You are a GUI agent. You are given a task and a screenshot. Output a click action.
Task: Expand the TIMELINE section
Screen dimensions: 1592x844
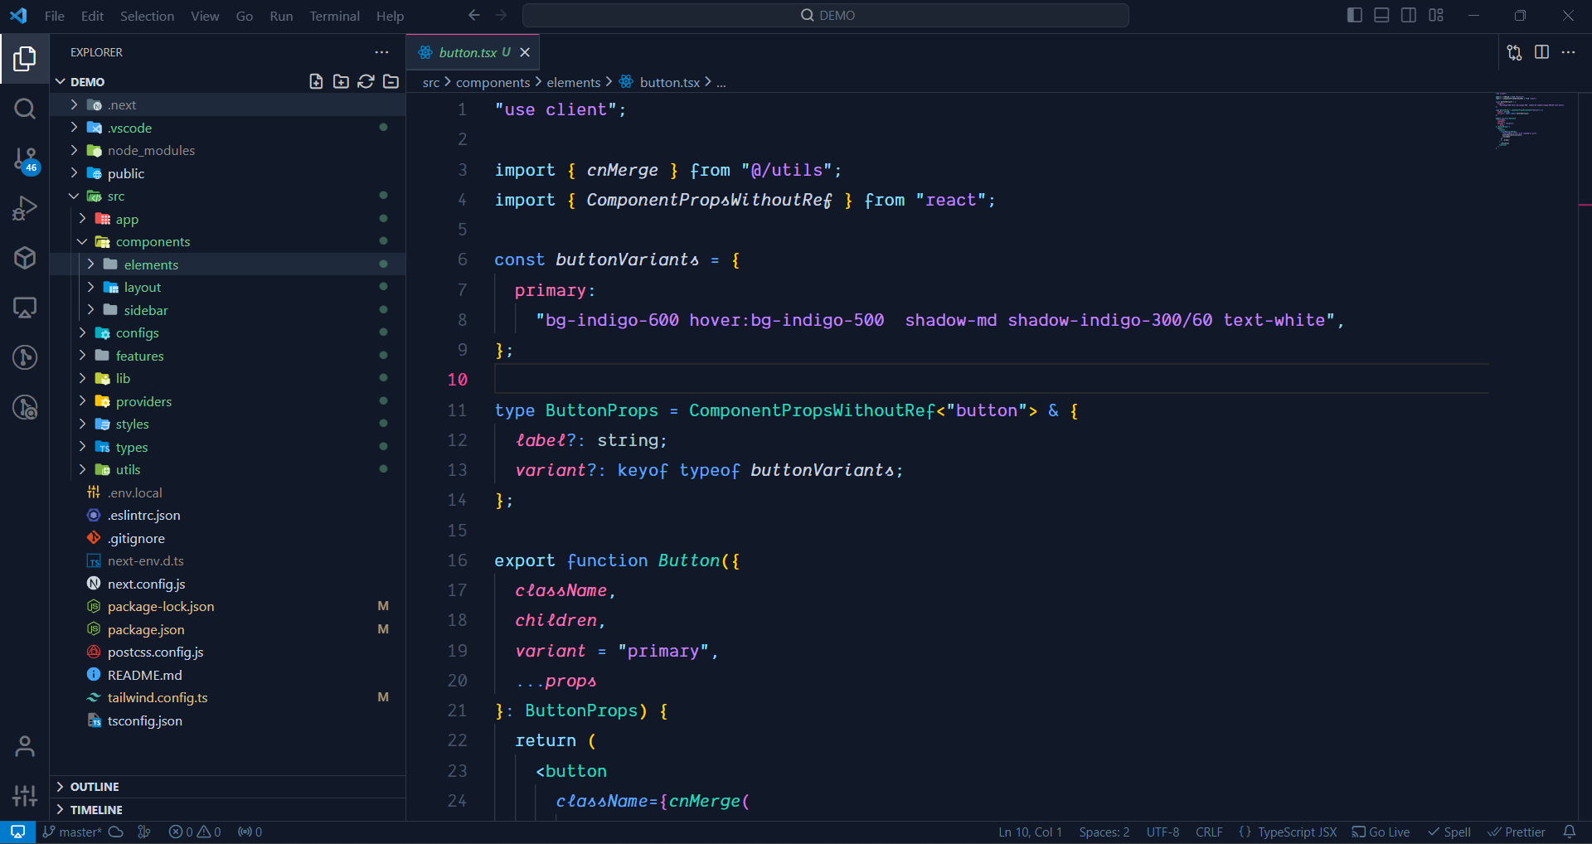[228, 810]
